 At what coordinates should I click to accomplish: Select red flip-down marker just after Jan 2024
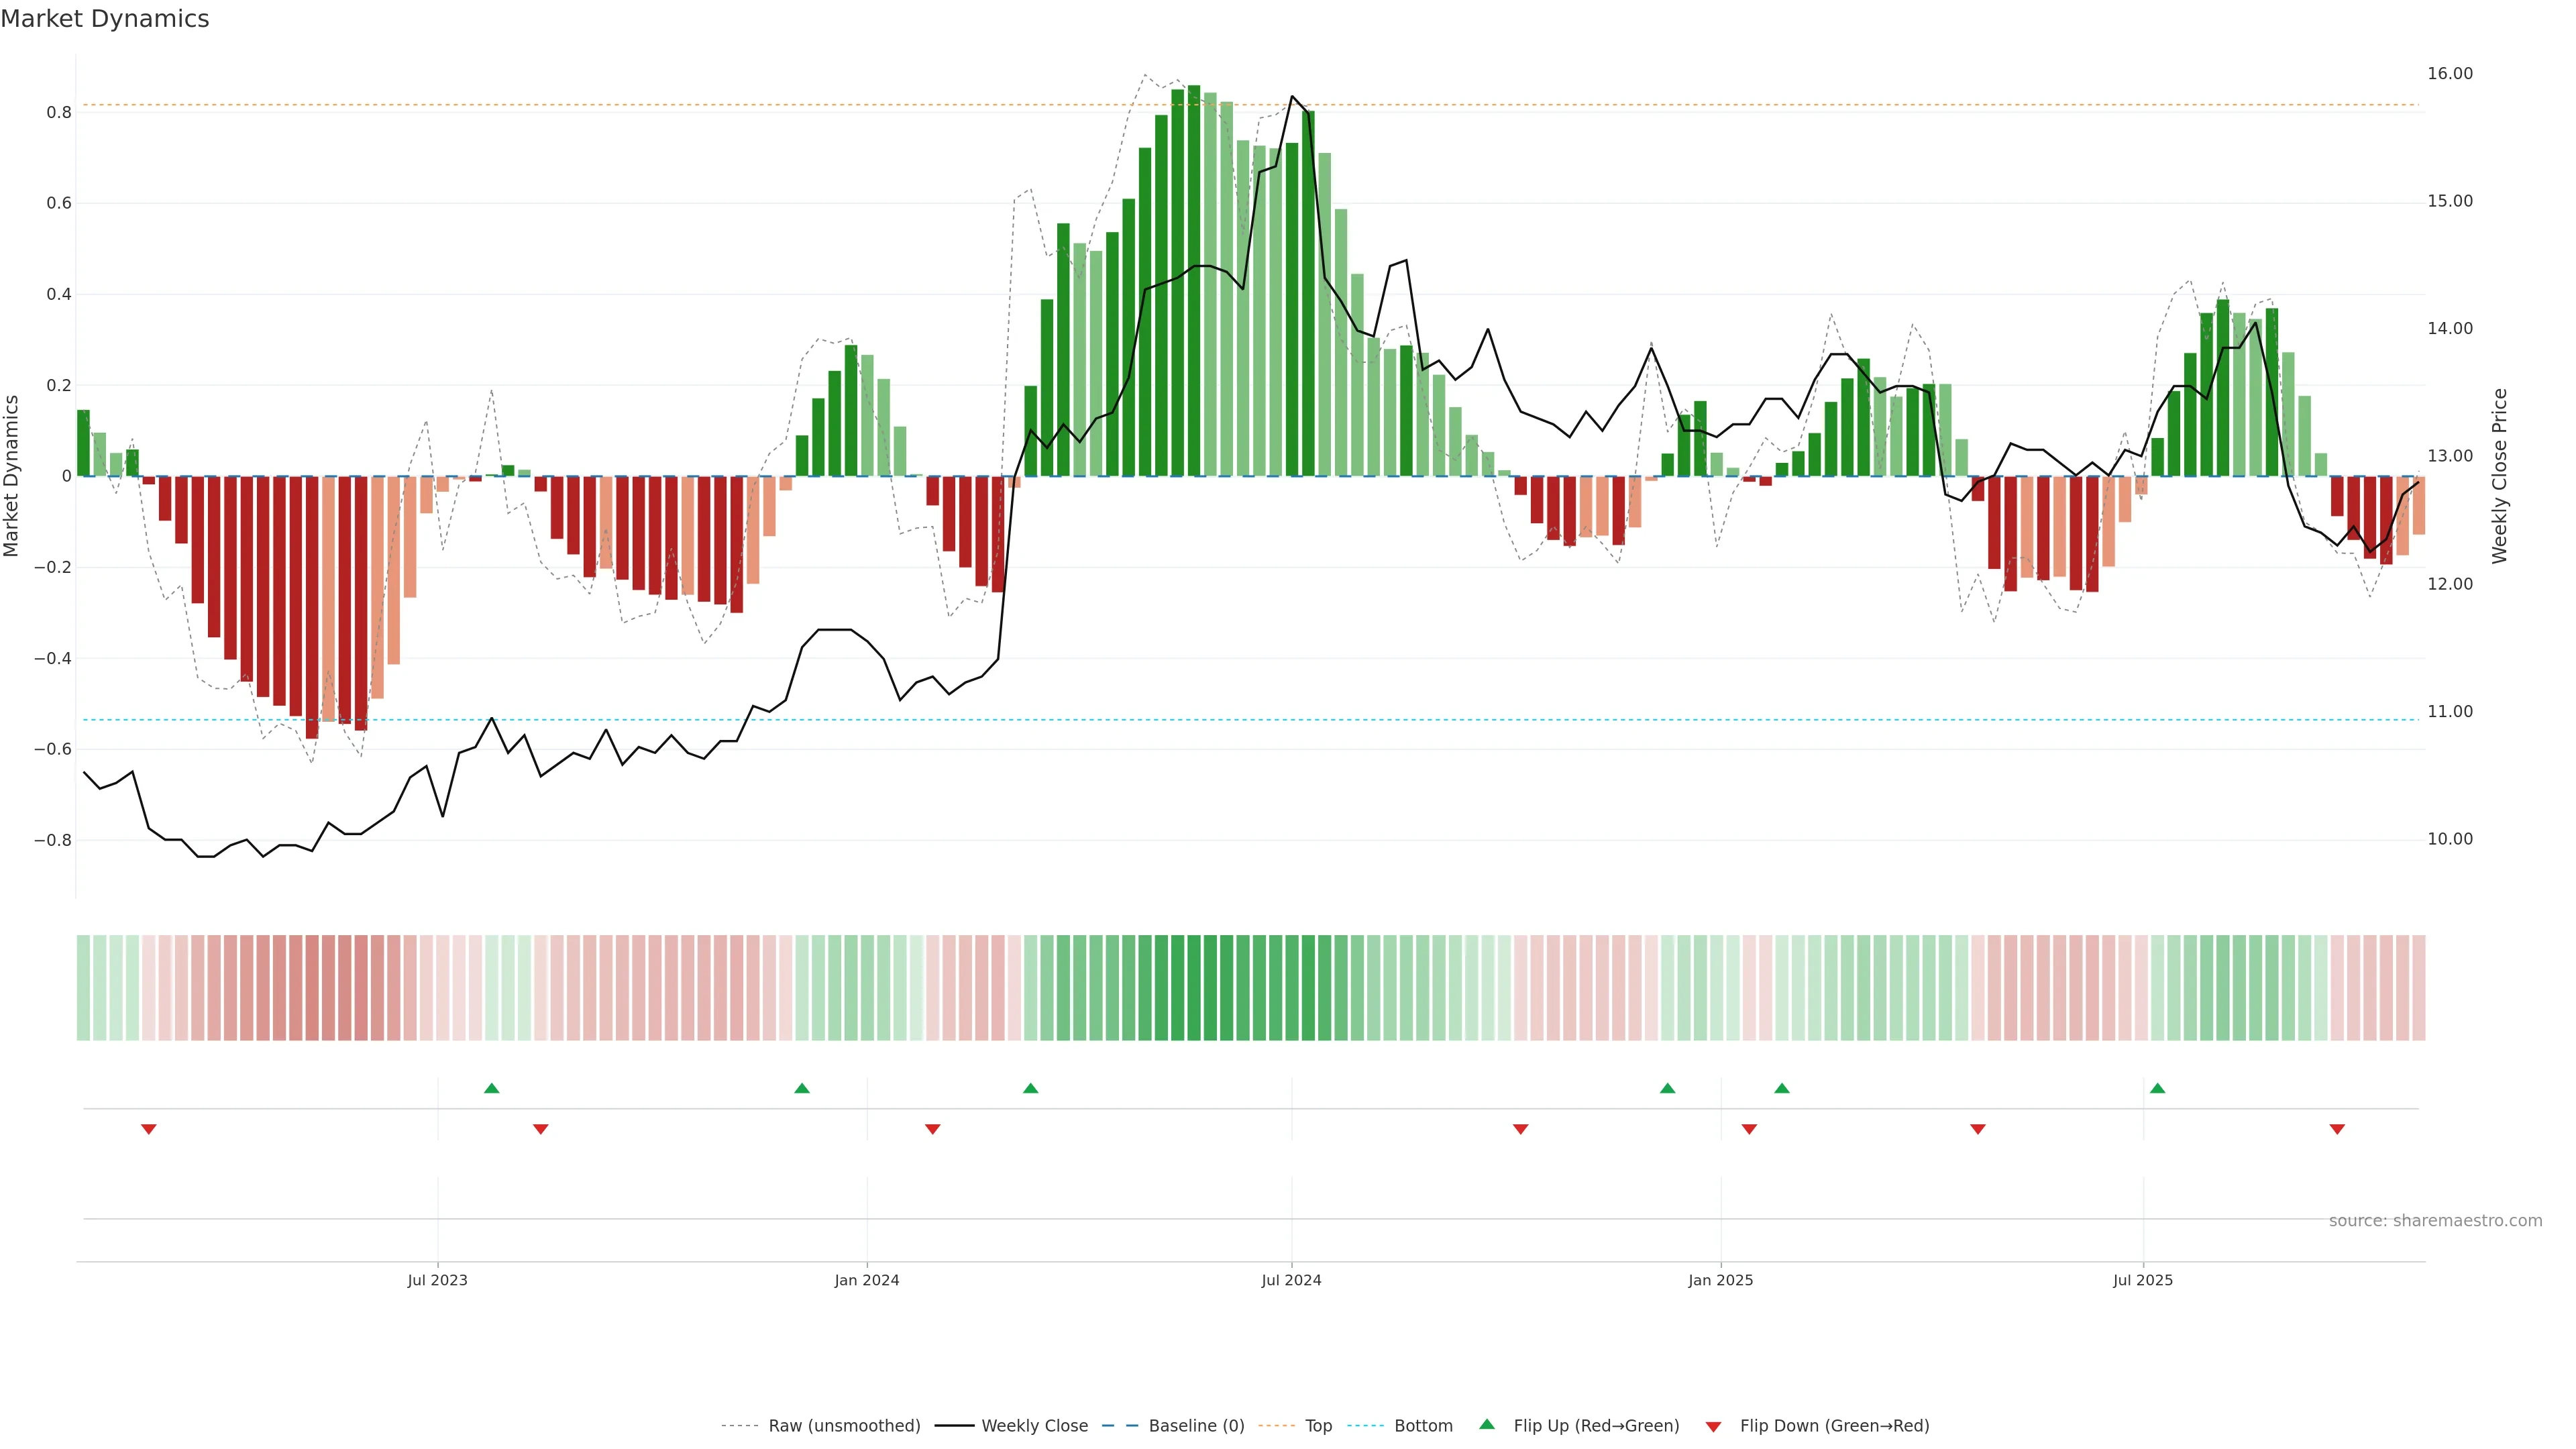pyautogui.click(x=932, y=1129)
